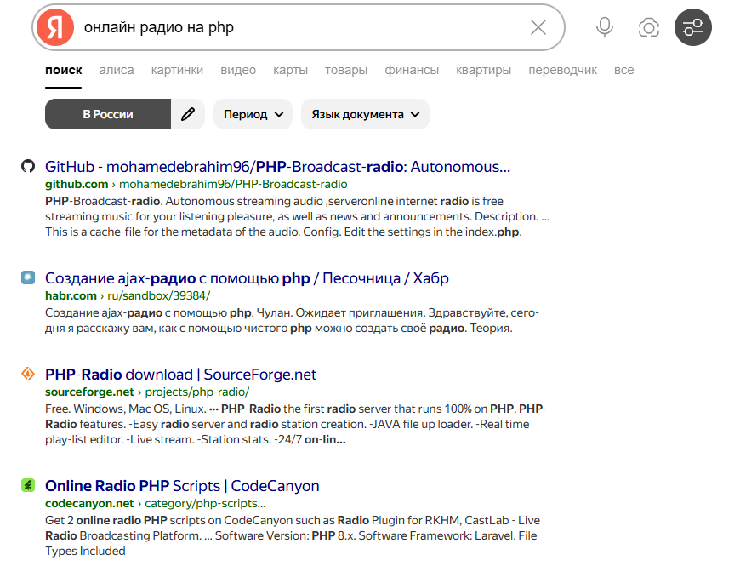740x572 pixels.
Task: Click the Habr favicon icon
Action: pyautogui.click(x=28, y=277)
